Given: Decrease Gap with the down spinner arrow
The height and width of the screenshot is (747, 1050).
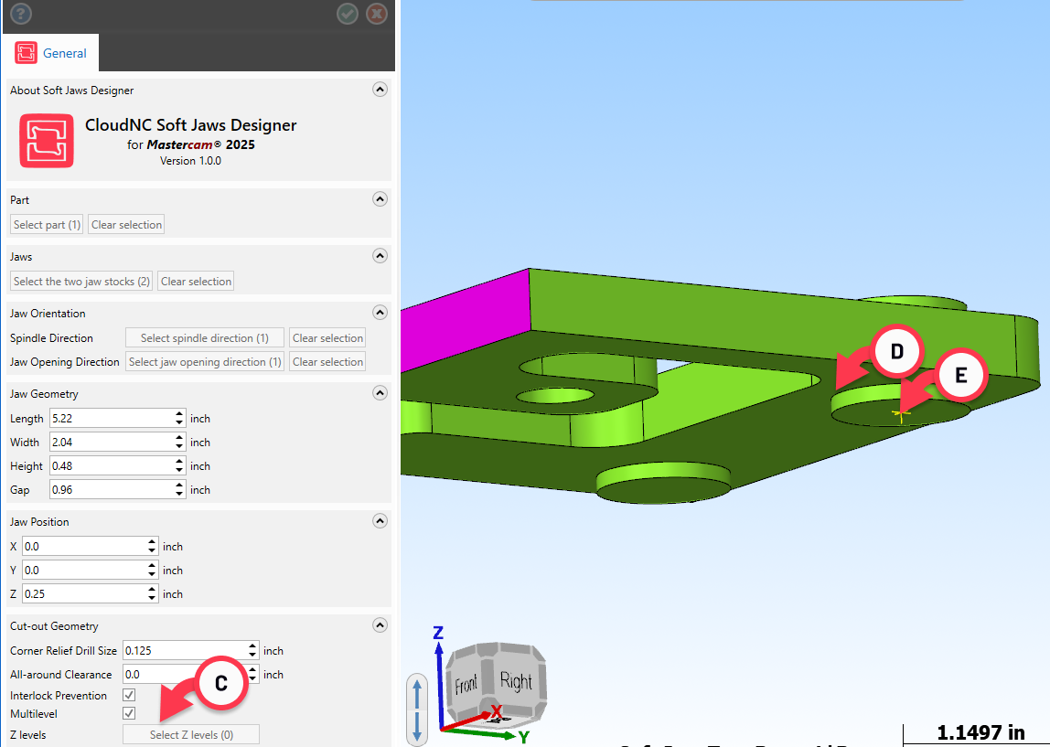Looking at the screenshot, I should point(179,495).
